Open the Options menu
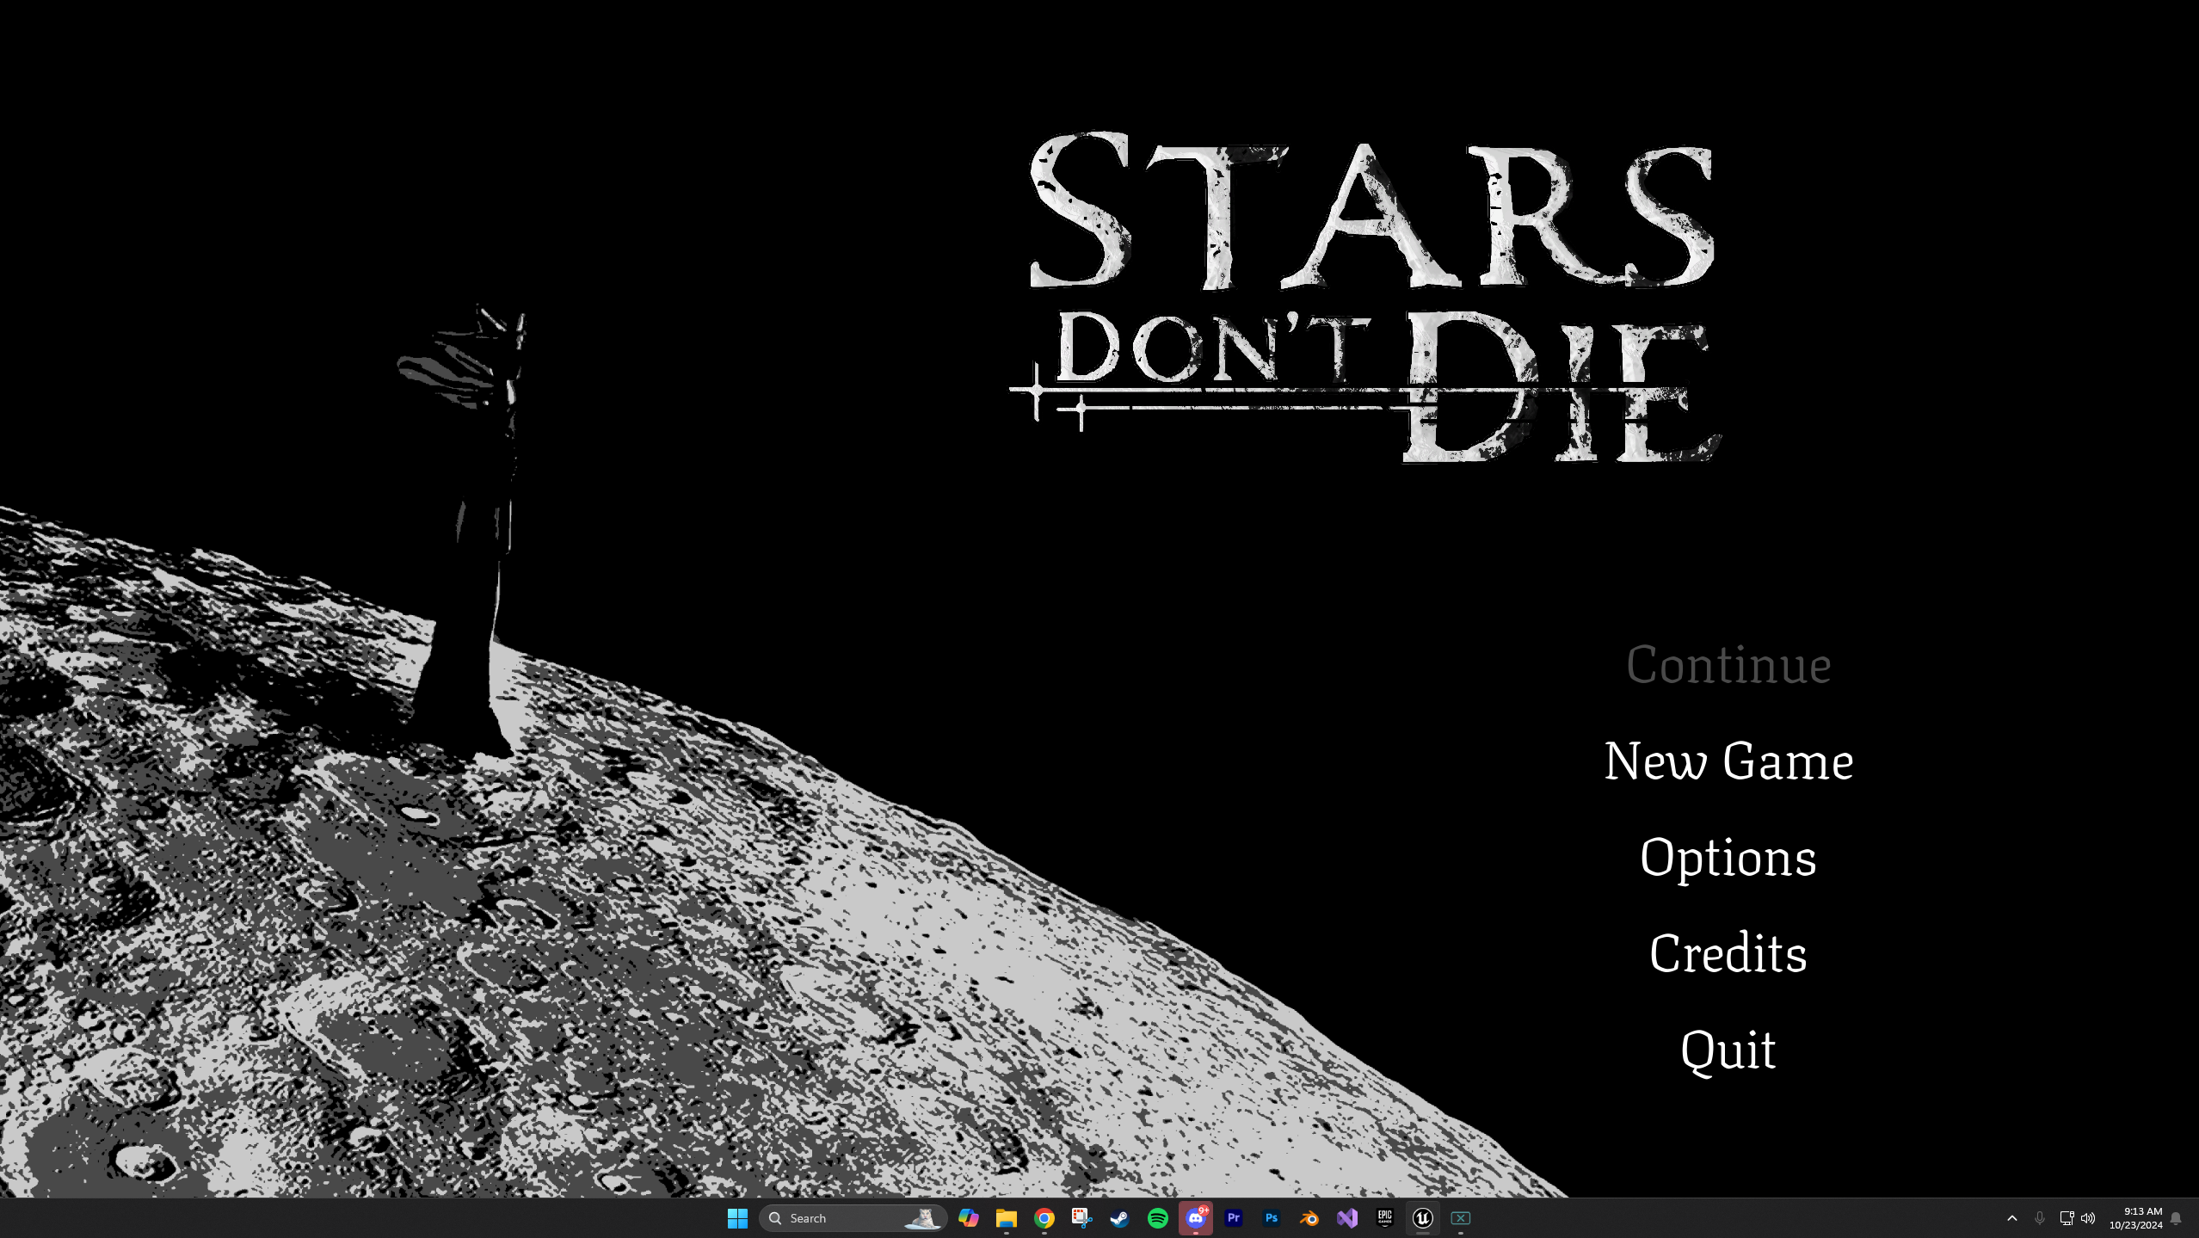 point(1728,858)
